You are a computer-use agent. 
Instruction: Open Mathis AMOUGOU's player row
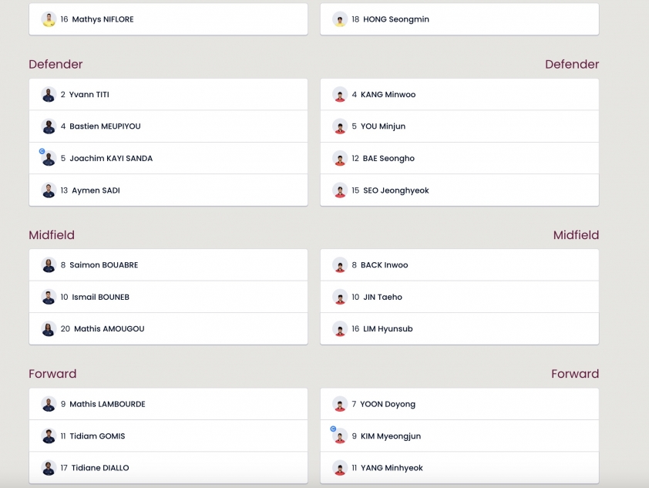168,328
